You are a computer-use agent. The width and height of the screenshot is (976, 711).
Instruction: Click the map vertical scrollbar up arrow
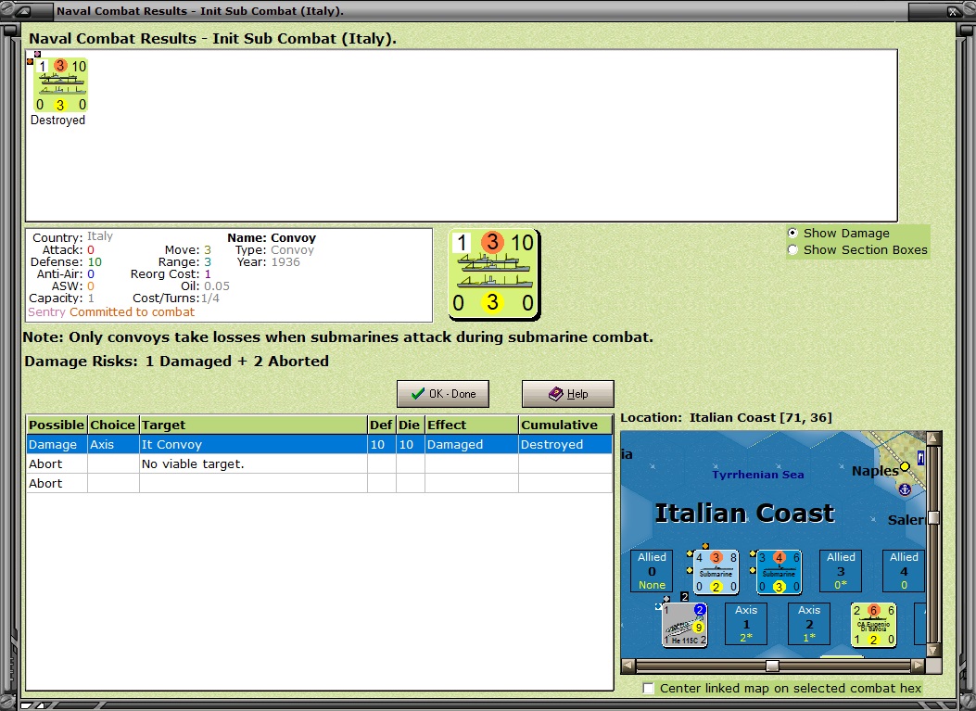click(933, 438)
